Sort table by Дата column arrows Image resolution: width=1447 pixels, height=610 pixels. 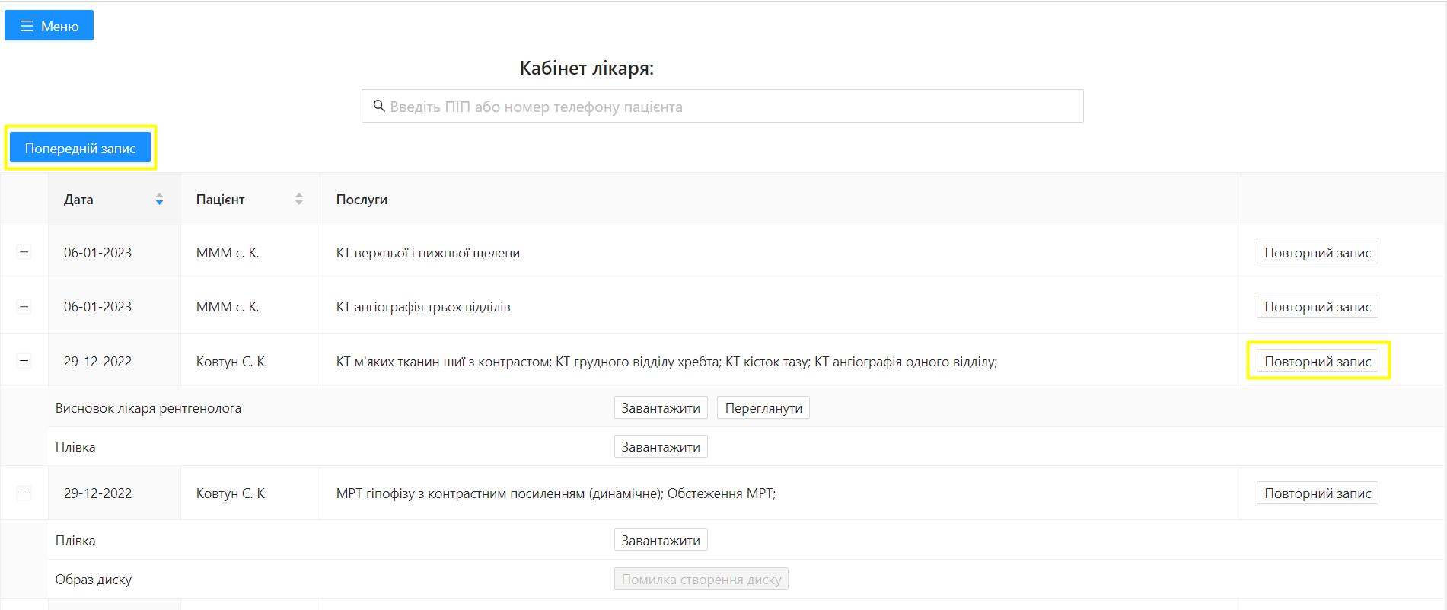pos(159,200)
